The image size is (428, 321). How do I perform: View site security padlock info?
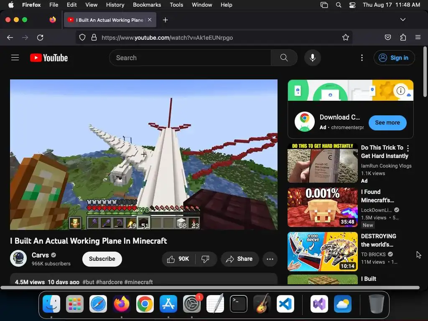point(94,37)
